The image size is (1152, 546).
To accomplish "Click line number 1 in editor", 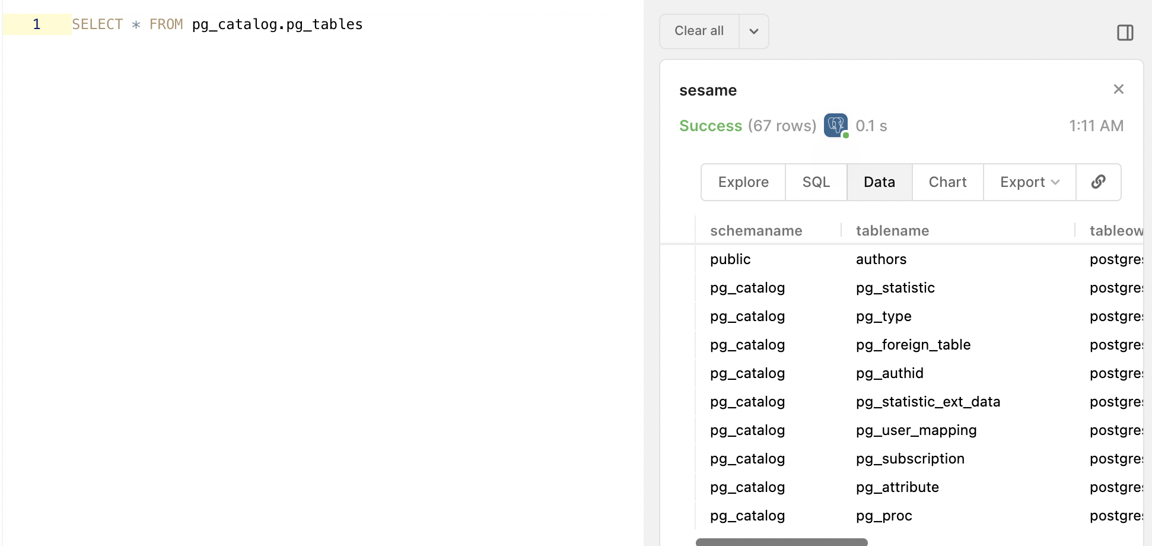I will (x=37, y=24).
